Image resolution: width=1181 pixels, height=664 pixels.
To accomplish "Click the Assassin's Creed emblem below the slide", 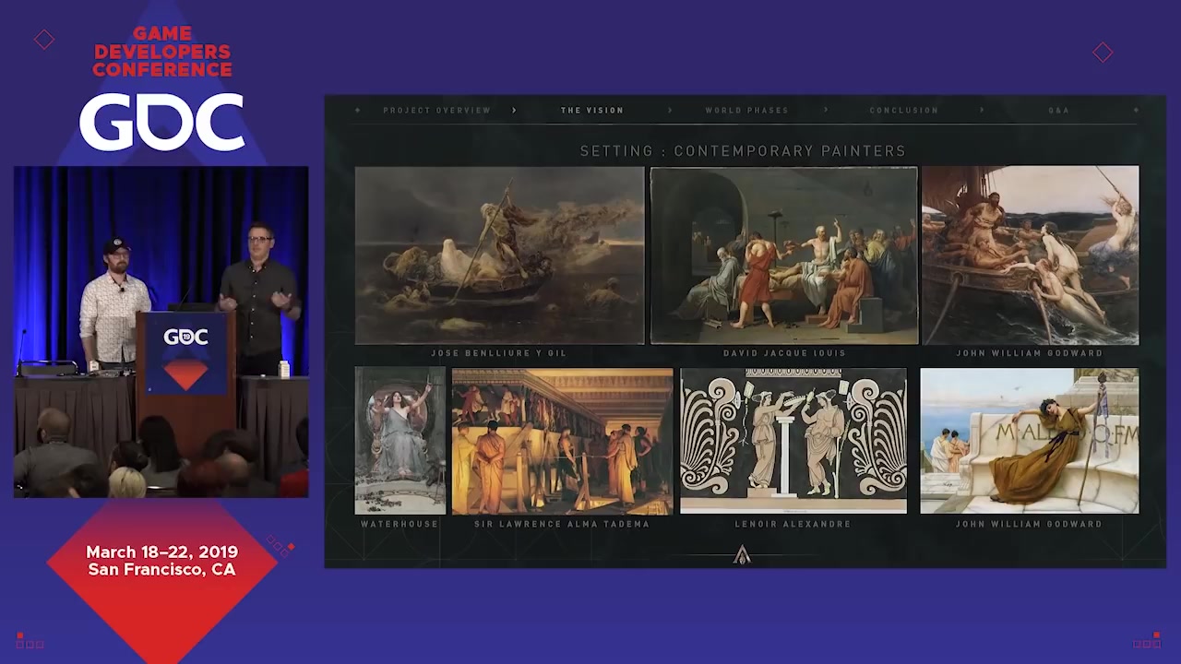I will [742, 554].
